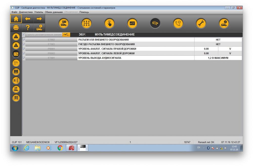Launch Google Chrome from the taskbar
This screenshot has height=166, width=253.
click(x=60, y=148)
